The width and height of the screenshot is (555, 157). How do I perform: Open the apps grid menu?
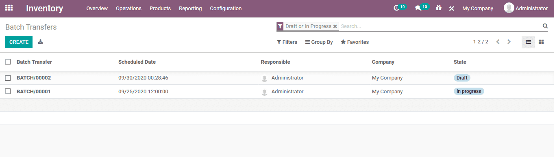click(x=9, y=8)
